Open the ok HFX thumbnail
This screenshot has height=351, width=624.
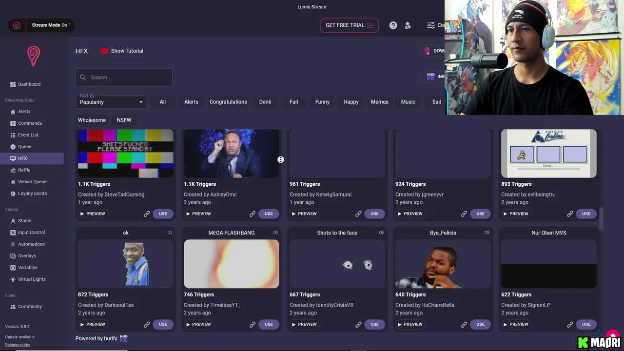pos(126,264)
